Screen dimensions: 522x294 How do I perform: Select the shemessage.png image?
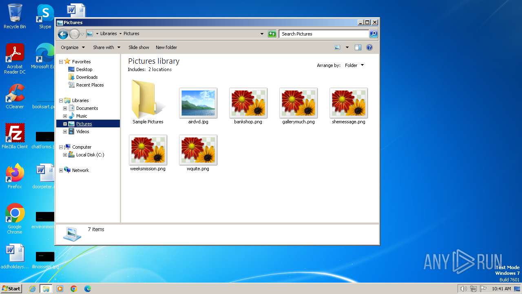[349, 103]
